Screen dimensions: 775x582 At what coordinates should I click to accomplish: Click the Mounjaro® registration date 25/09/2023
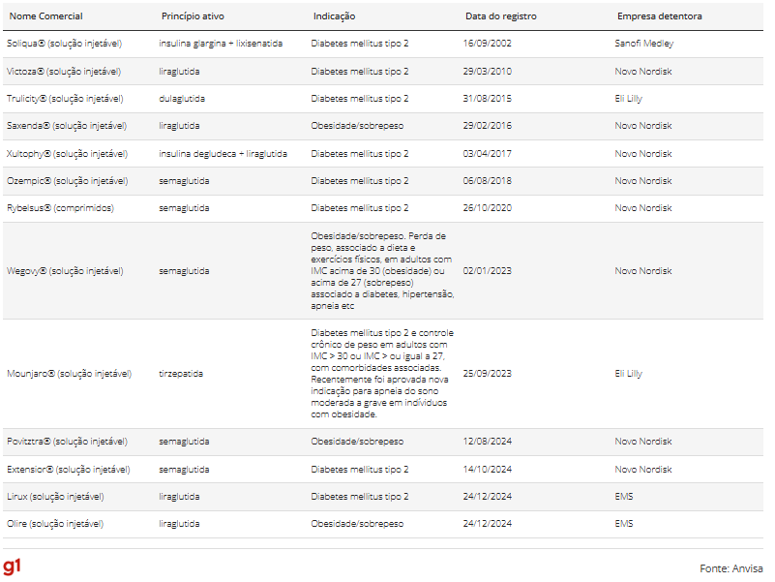pyautogui.click(x=487, y=374)
